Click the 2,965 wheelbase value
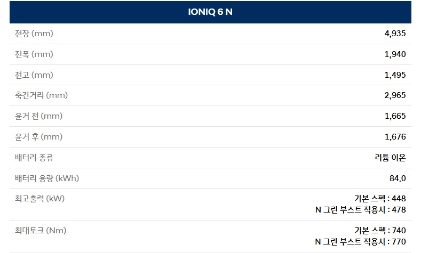421x253 pixels. tap(395, 95)
